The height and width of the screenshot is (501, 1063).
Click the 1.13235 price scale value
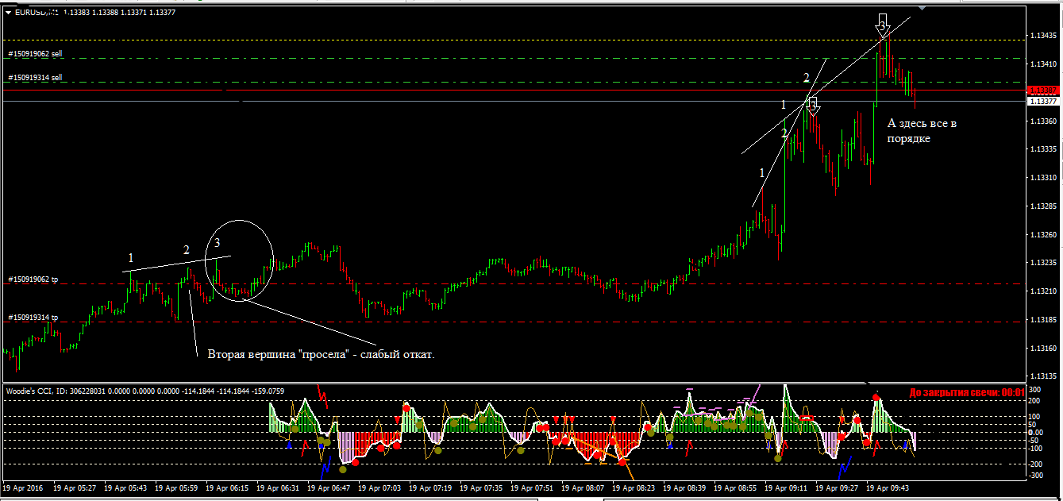pos(1042,263)
